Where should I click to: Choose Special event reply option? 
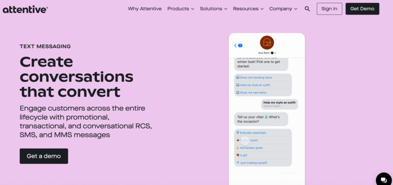[263, 140]
